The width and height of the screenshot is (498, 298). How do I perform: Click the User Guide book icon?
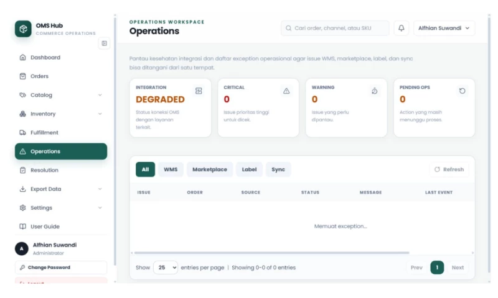coord(22,227)
